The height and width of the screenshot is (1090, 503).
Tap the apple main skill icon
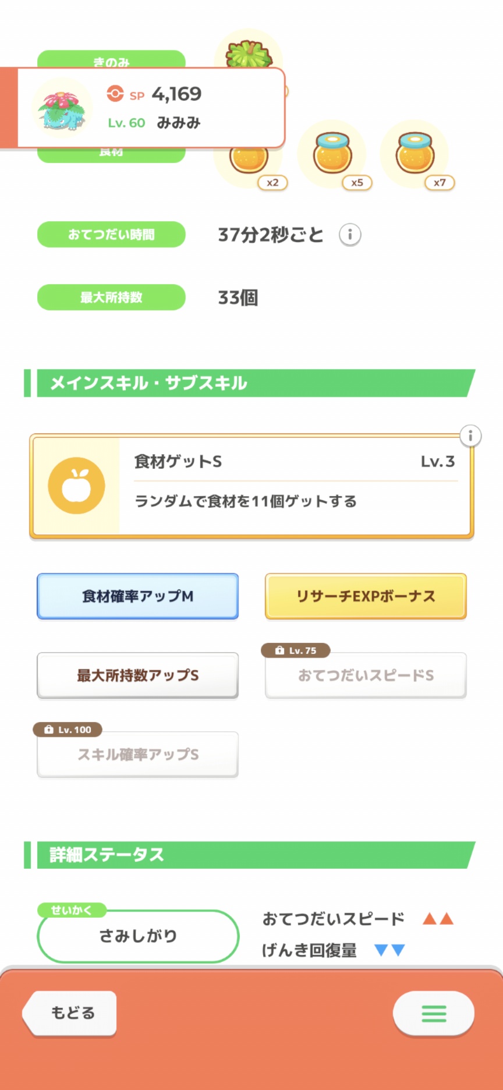76,486
